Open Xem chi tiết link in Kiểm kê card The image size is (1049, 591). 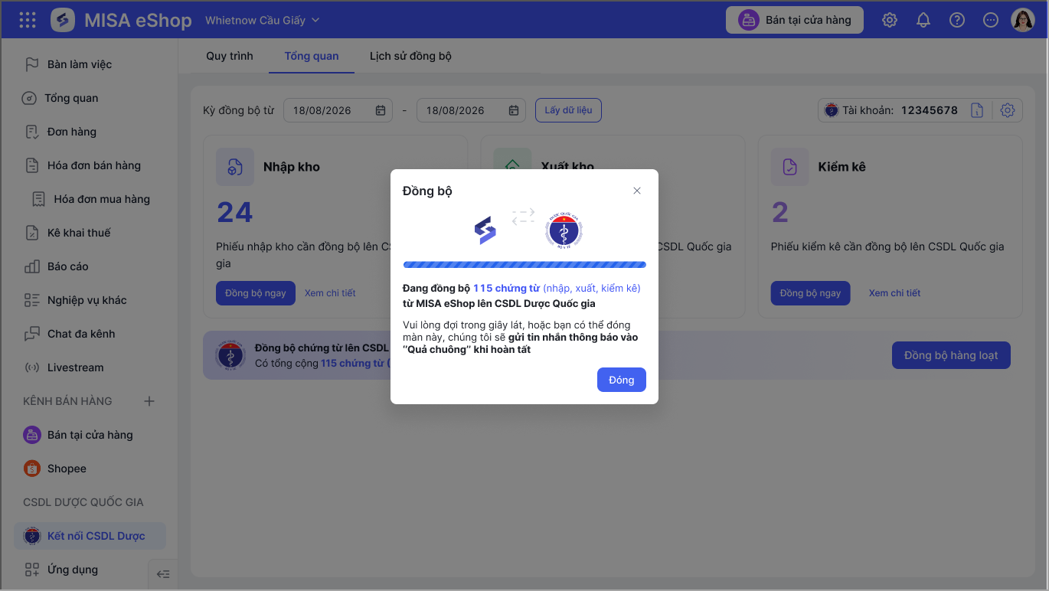(x=894, y=293)
